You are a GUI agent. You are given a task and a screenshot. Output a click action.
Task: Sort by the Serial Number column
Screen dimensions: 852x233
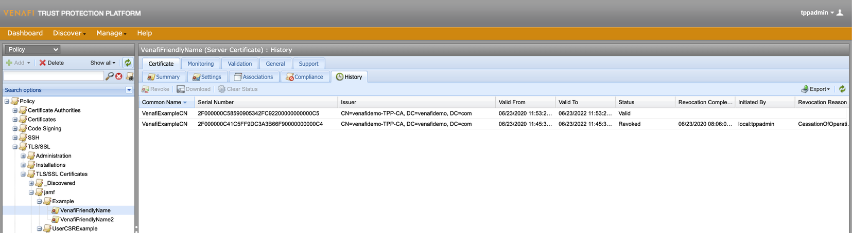[x=266, y=102]
